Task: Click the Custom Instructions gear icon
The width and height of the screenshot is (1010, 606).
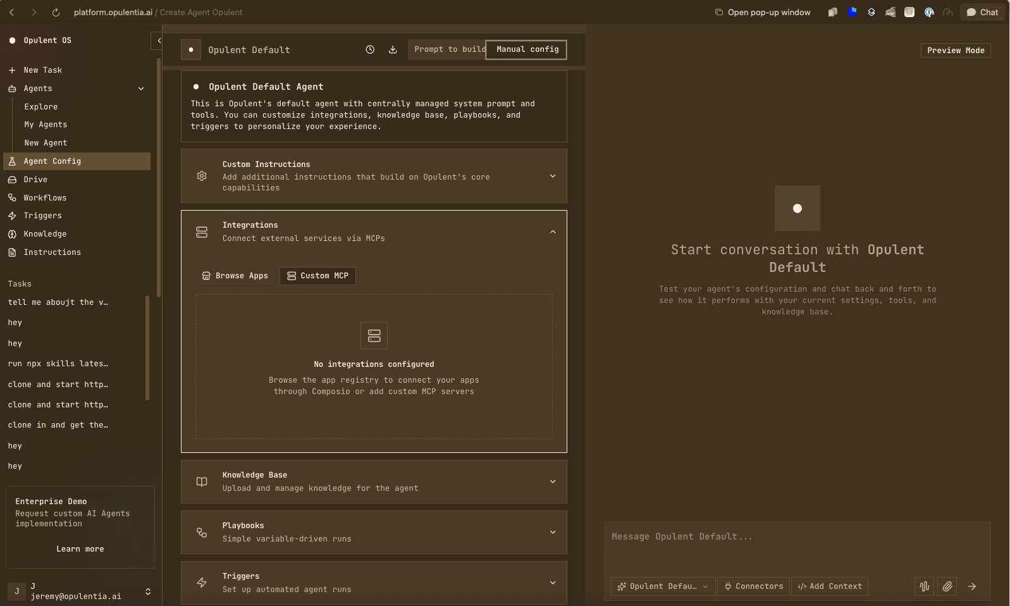Action: click(202, 176)
